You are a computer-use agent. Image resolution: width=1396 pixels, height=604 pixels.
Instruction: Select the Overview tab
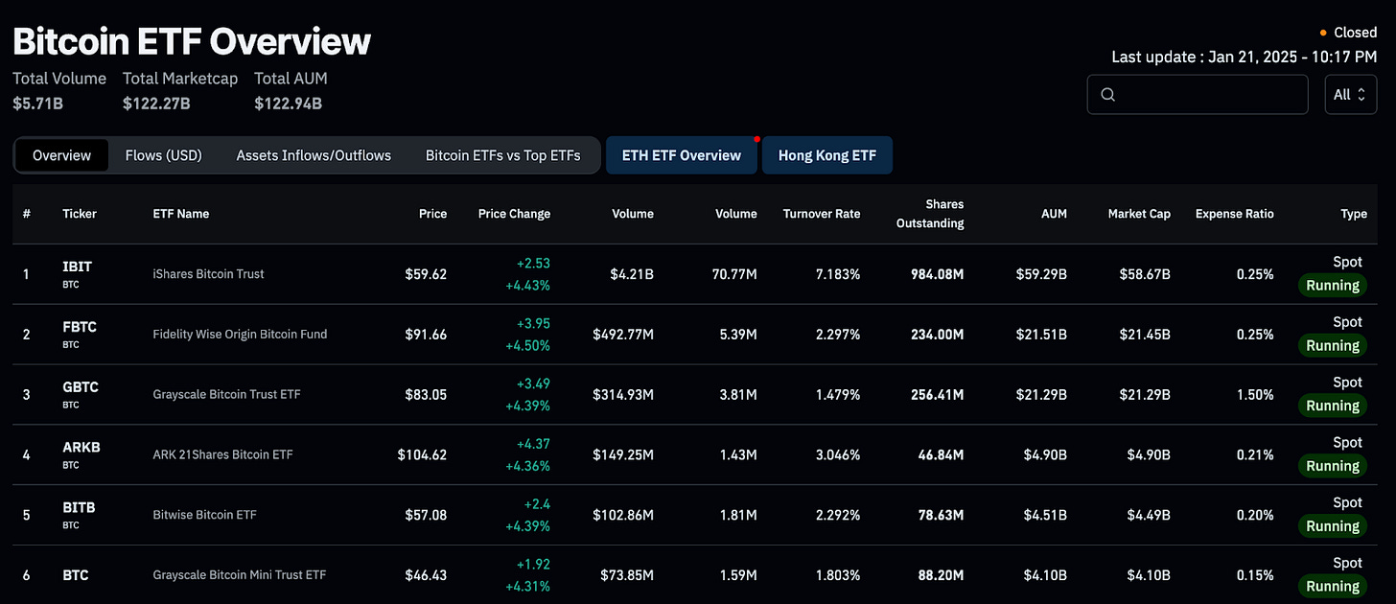click(61, 154)
